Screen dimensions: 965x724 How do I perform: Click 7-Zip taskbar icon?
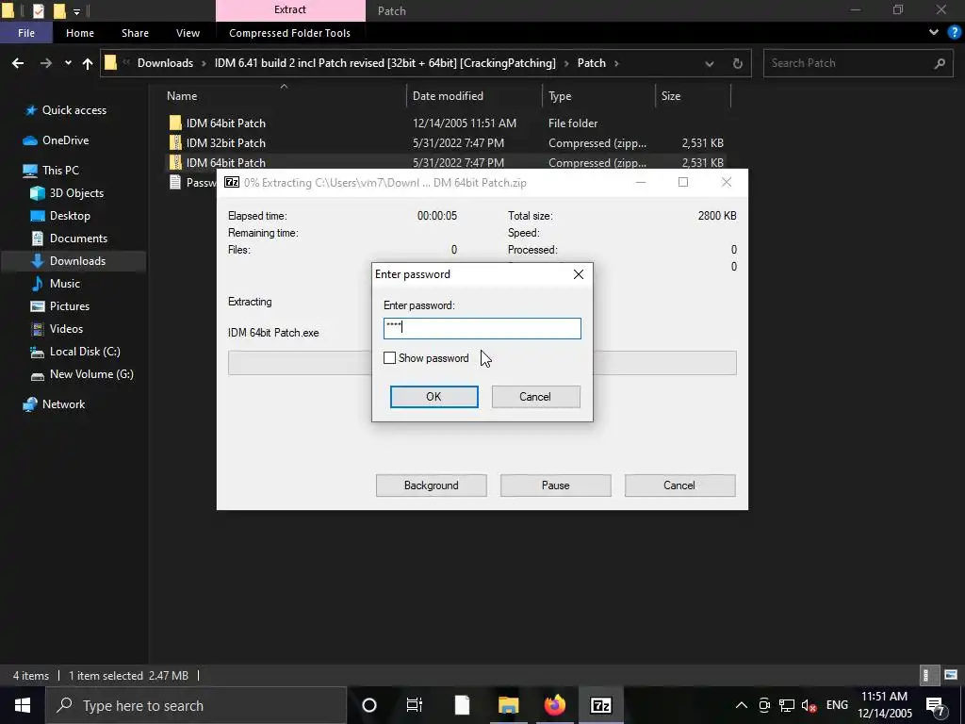pyautogui.click(x=600, y=705)
